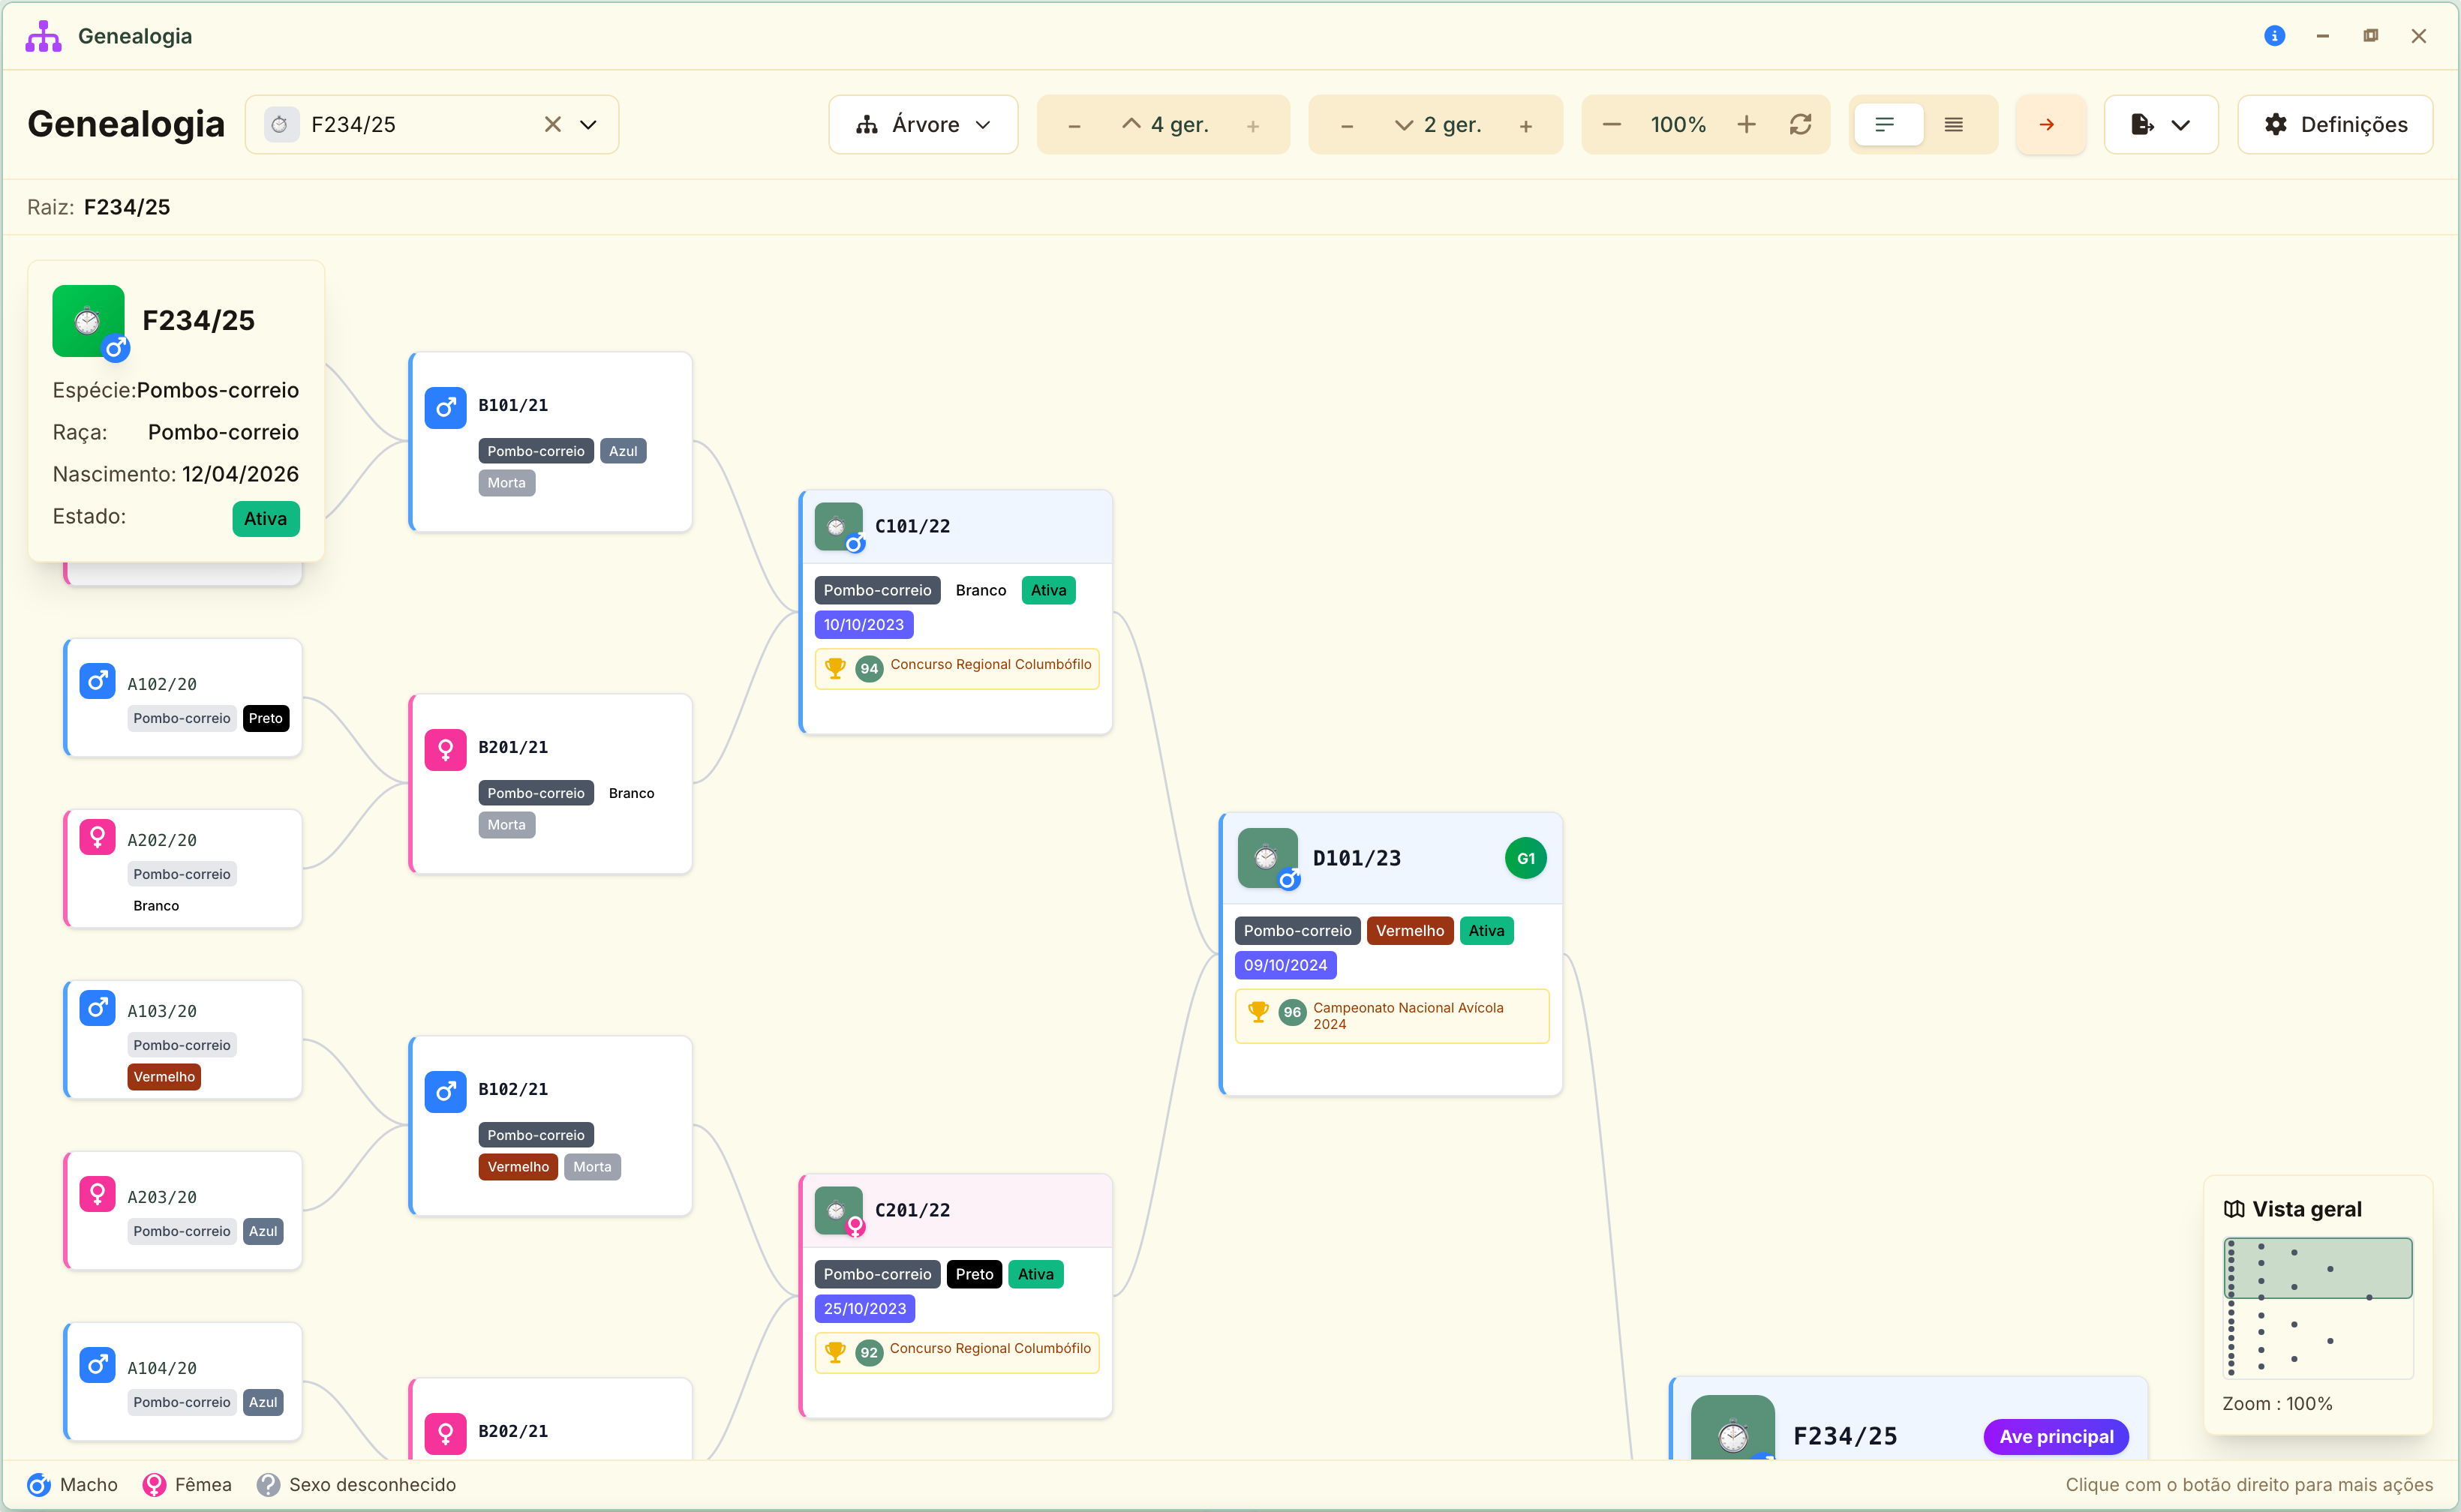Increase ancestor generations above 4 ger.

[x=1252, y=126]
